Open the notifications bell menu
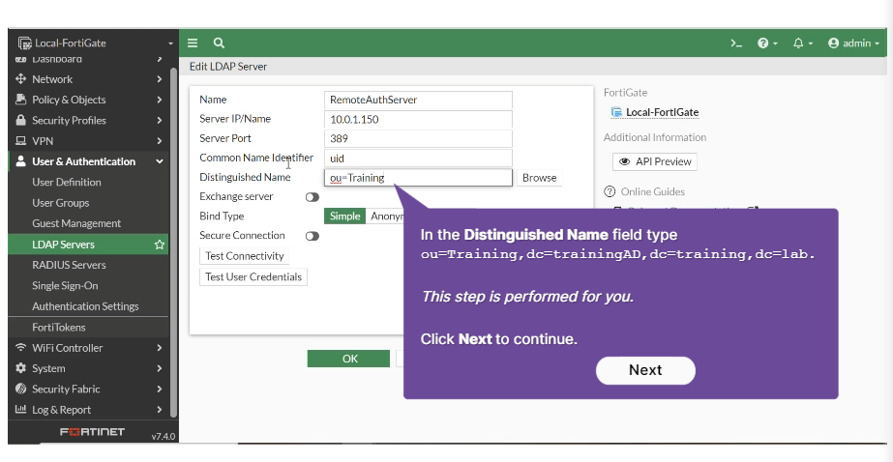 click(802, 43)
